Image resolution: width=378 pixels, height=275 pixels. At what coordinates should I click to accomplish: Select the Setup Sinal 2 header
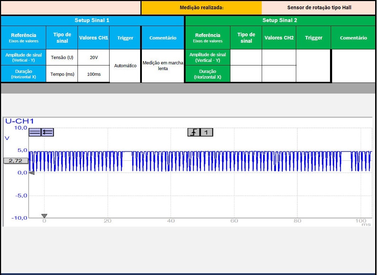(279, 20)
